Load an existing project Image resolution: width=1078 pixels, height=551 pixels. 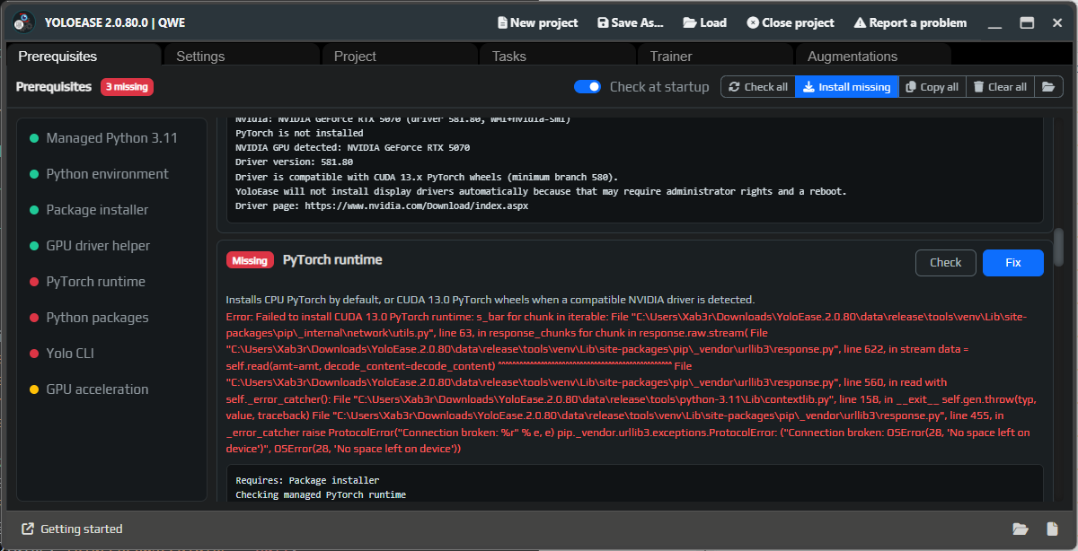coord(704,22)
